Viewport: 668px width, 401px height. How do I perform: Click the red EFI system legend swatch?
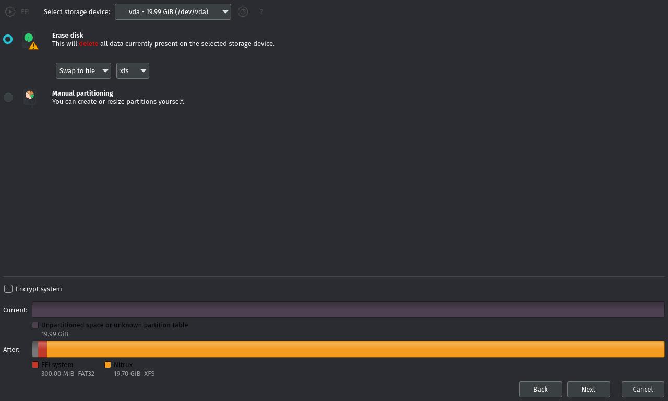click(35, 364)
